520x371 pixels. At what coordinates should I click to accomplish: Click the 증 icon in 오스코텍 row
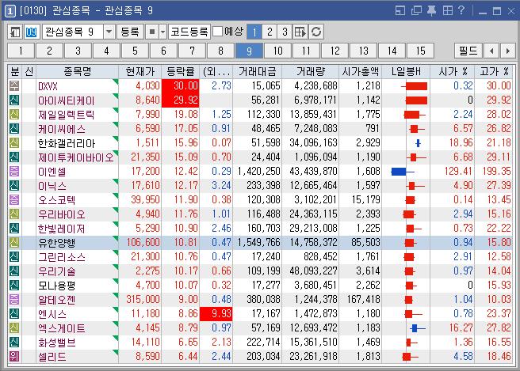click(x=14, y=200)
